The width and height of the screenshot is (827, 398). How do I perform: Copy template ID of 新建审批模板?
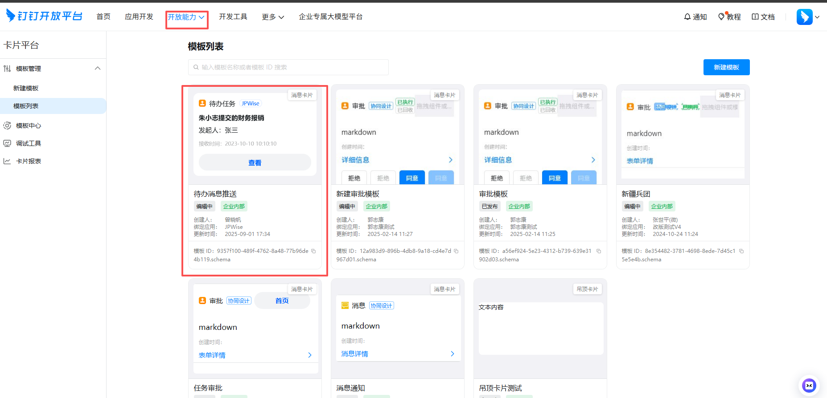pos(456,251)
